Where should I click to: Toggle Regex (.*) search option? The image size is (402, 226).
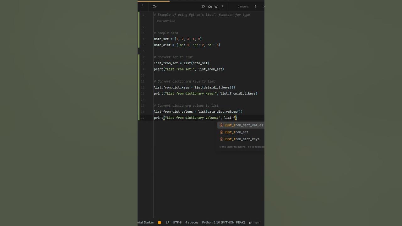(x=222, y=7)
